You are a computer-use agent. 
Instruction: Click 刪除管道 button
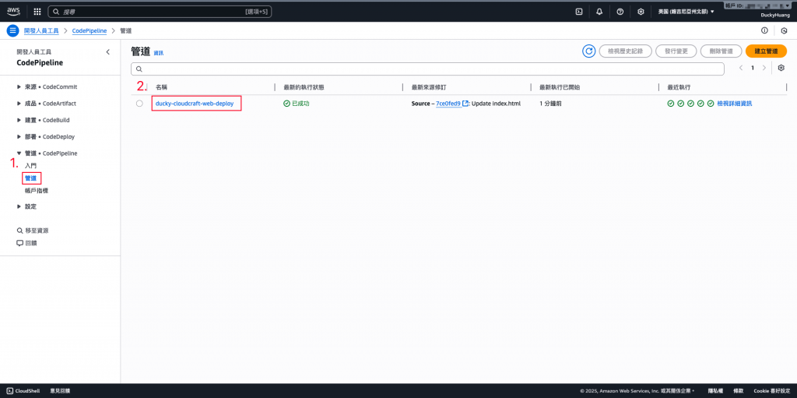click(721, 51)
